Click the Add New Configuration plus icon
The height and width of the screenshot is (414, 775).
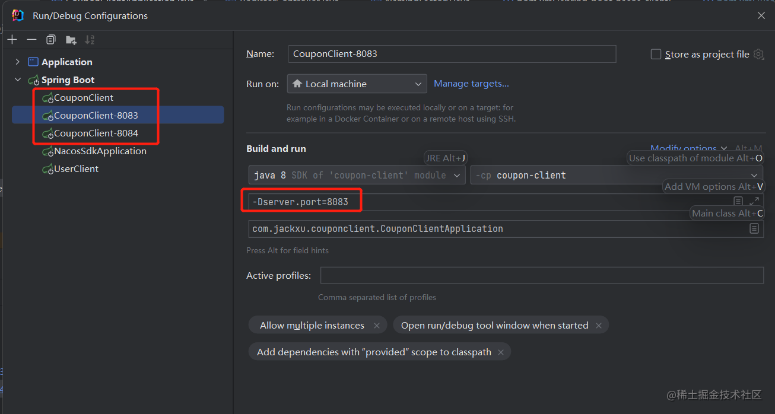pyautogui.click(x=12, y=40)
